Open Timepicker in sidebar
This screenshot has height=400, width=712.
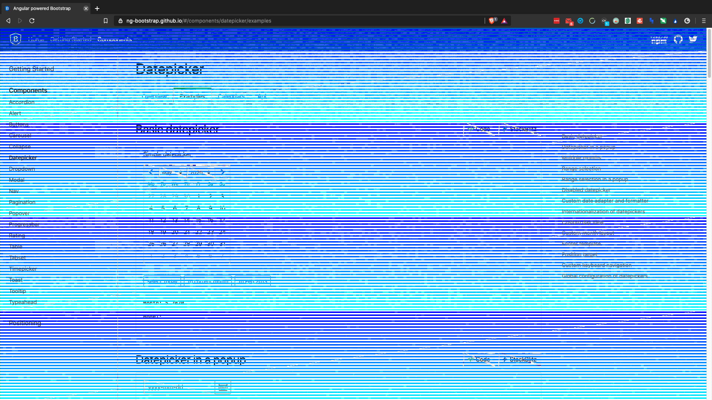point(23,269)
